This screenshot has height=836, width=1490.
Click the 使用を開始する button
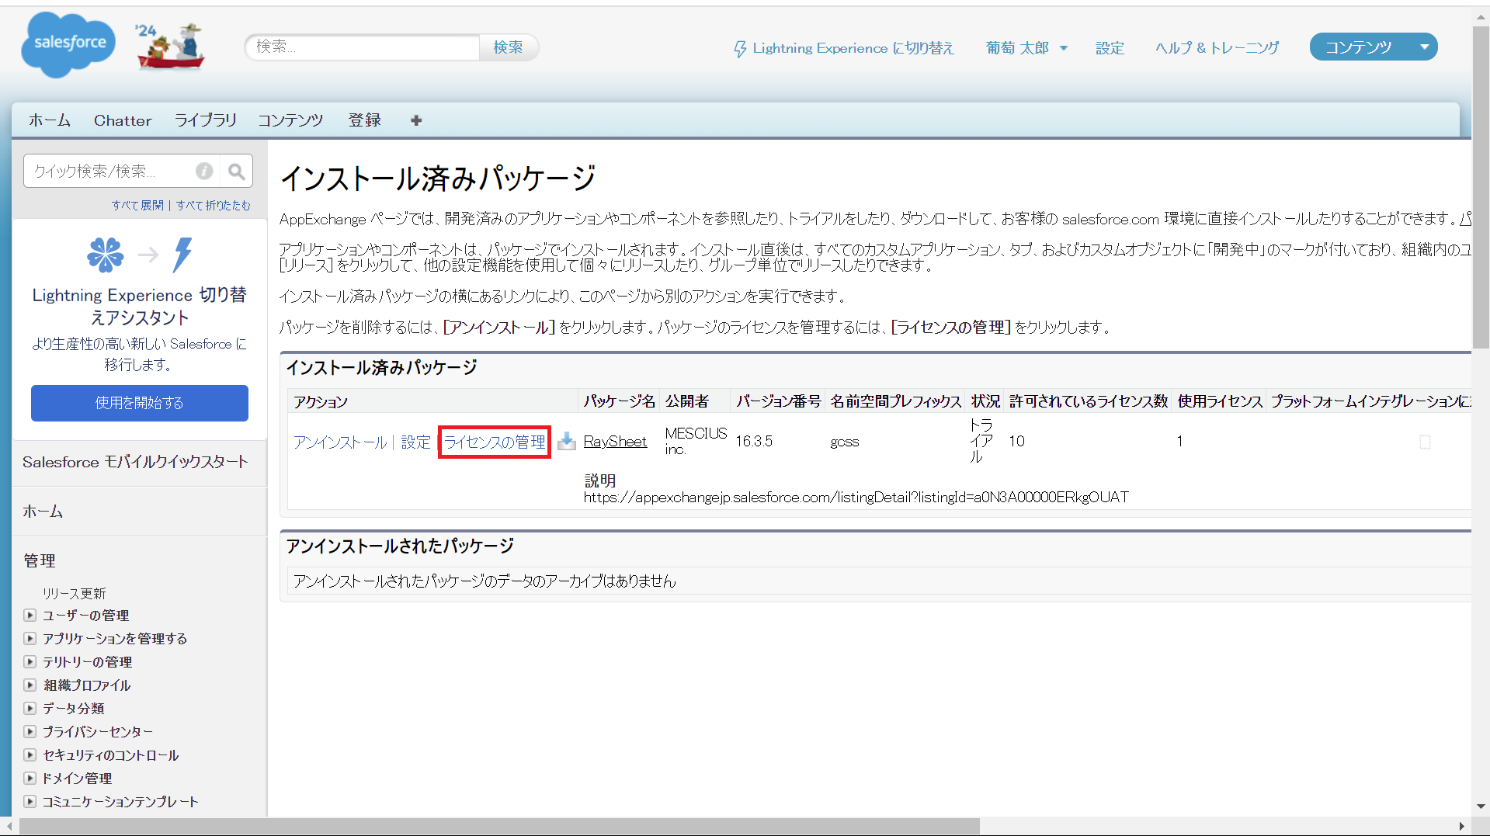(140, 403)
